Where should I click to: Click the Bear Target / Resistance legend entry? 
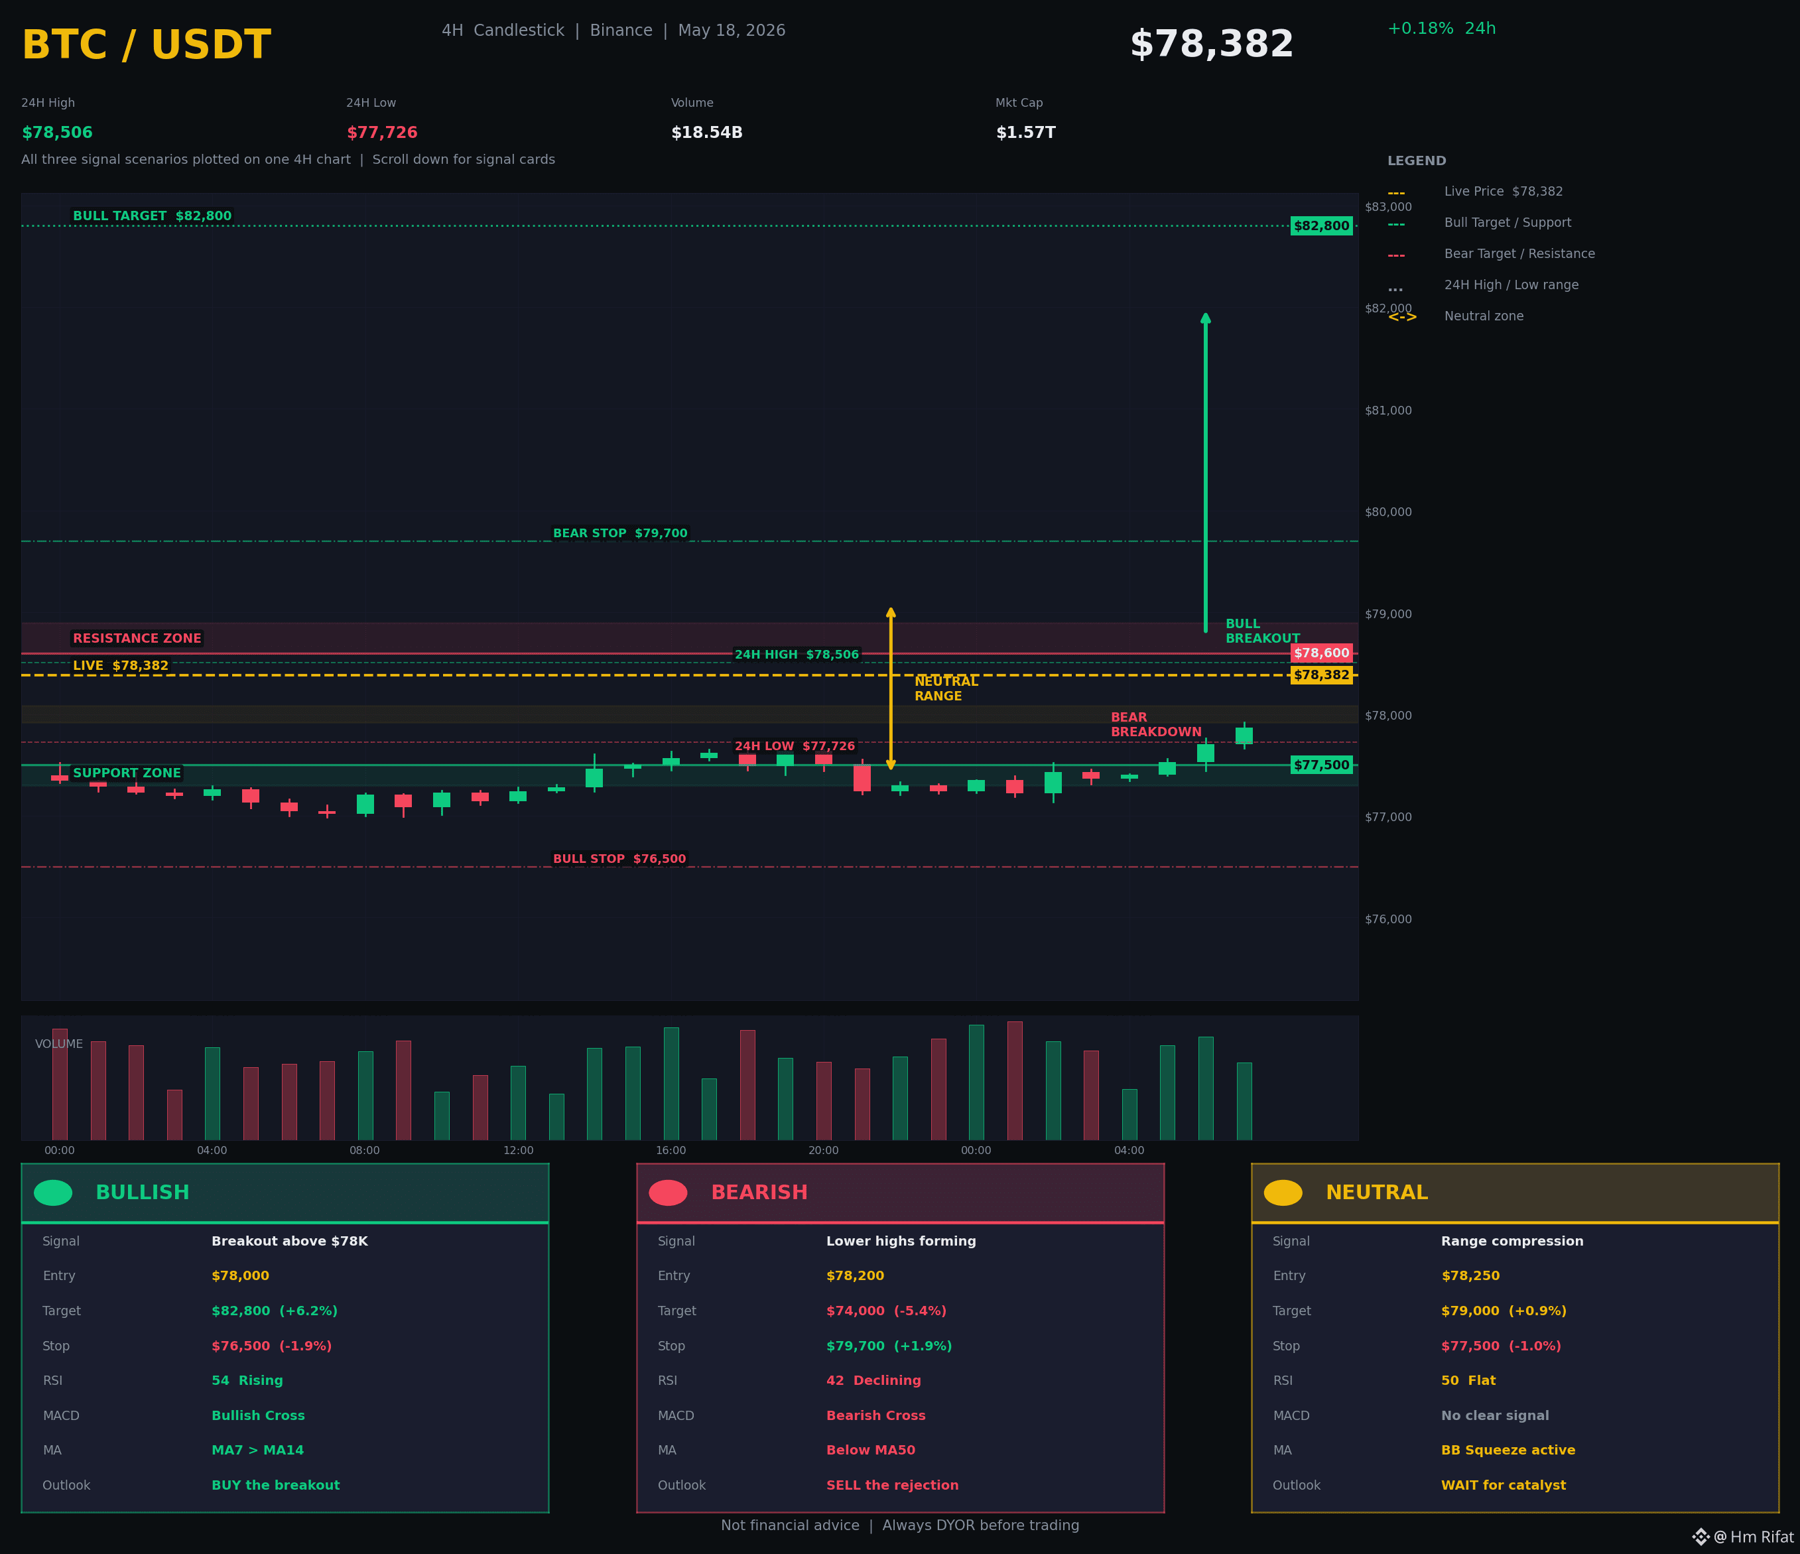pos(1519,253)
